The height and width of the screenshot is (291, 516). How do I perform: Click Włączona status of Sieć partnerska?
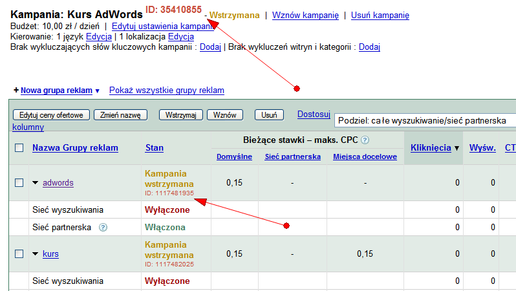click(x=165, y=228)
